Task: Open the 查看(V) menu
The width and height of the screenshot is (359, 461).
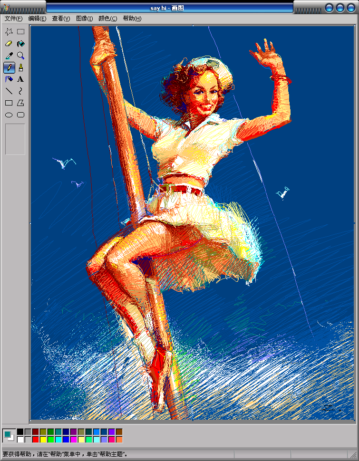Action: 61,19
